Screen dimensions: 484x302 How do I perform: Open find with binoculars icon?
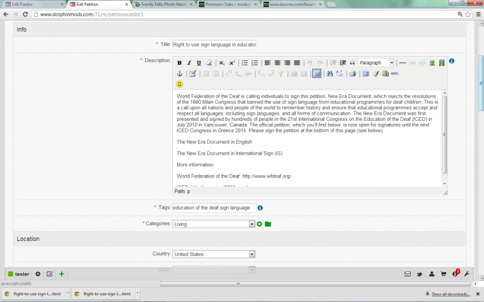pos(329,74)
